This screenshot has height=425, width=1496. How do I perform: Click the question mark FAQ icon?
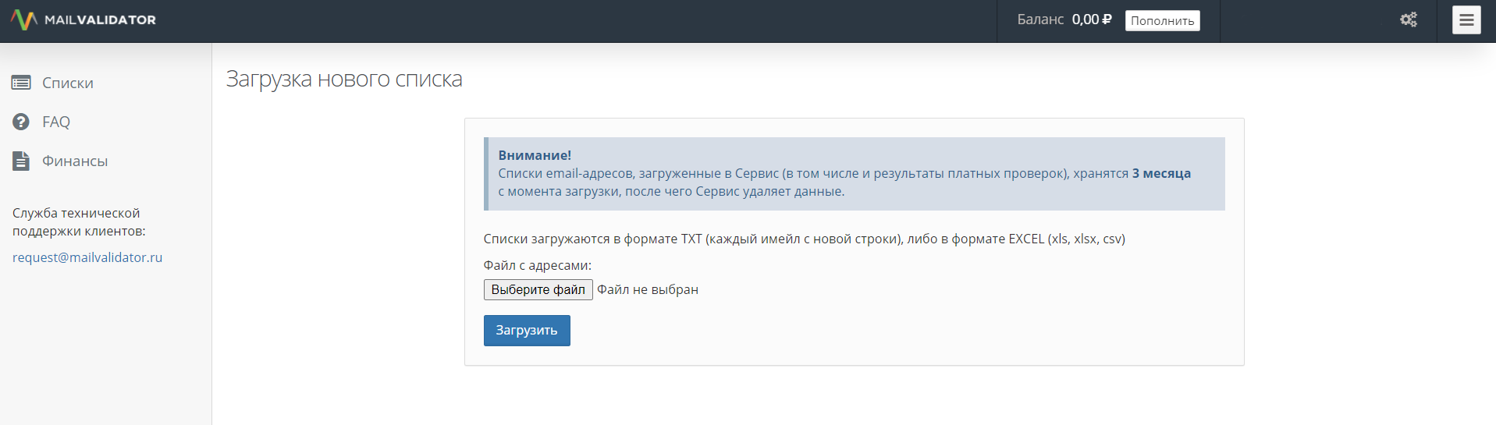[x=21, y=122]
